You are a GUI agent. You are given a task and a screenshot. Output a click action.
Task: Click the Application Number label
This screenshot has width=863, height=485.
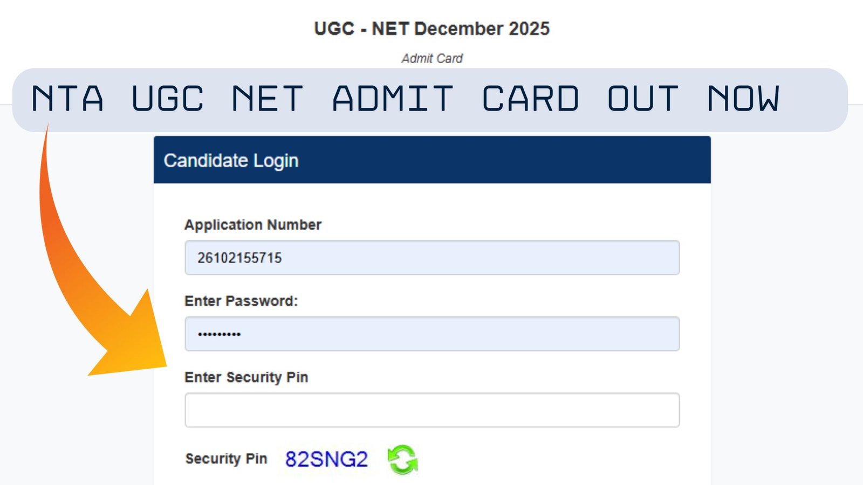point(252,225)
